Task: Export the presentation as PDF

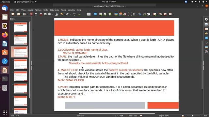Action: [31, 14]
